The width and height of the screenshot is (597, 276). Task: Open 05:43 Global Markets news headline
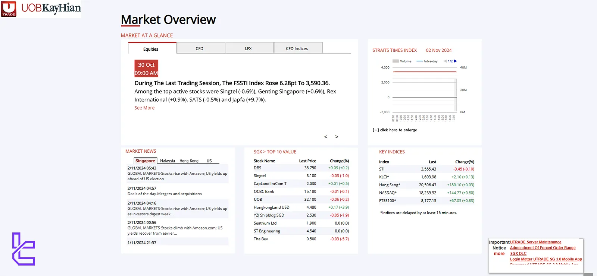pyautogui.click(x=177, y=176)
